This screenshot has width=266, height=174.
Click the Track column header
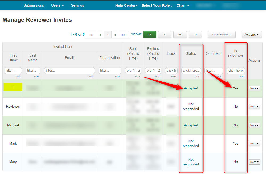pos(171,53)
